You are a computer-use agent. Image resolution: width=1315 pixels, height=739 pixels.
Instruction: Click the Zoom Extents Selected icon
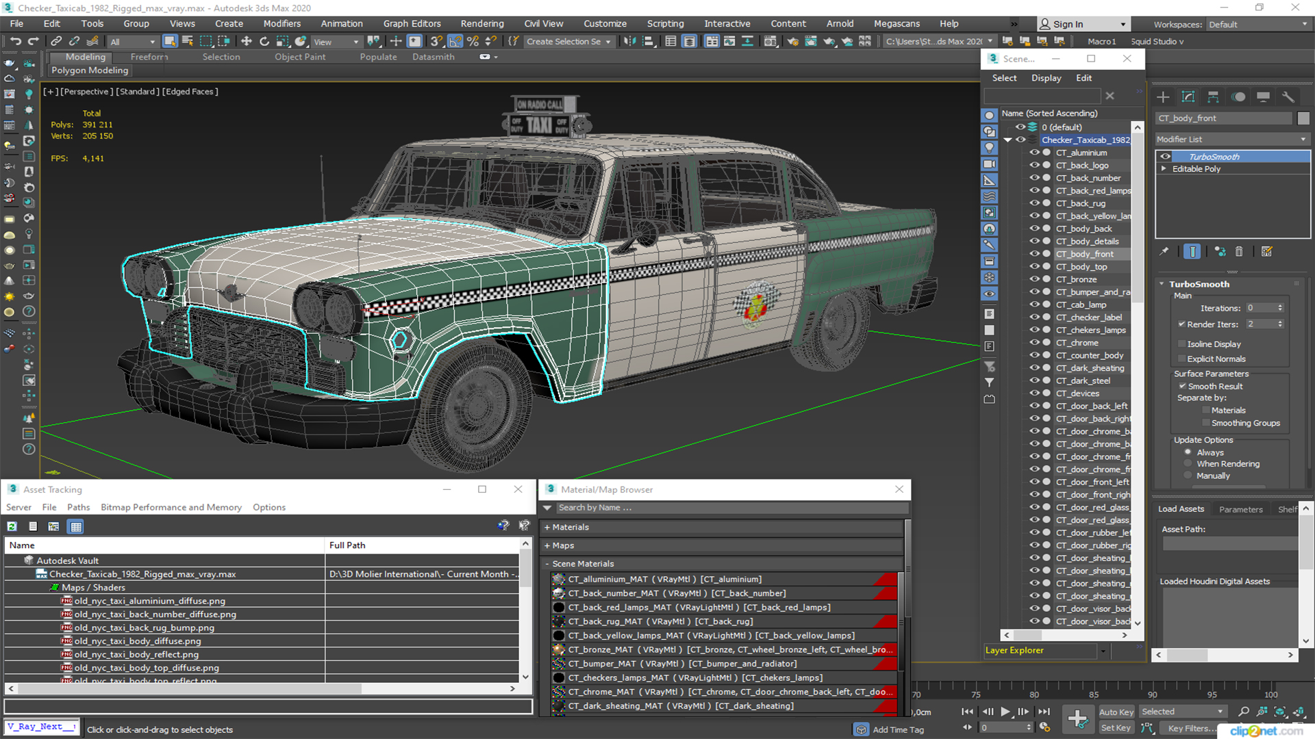coord(1279,712)
